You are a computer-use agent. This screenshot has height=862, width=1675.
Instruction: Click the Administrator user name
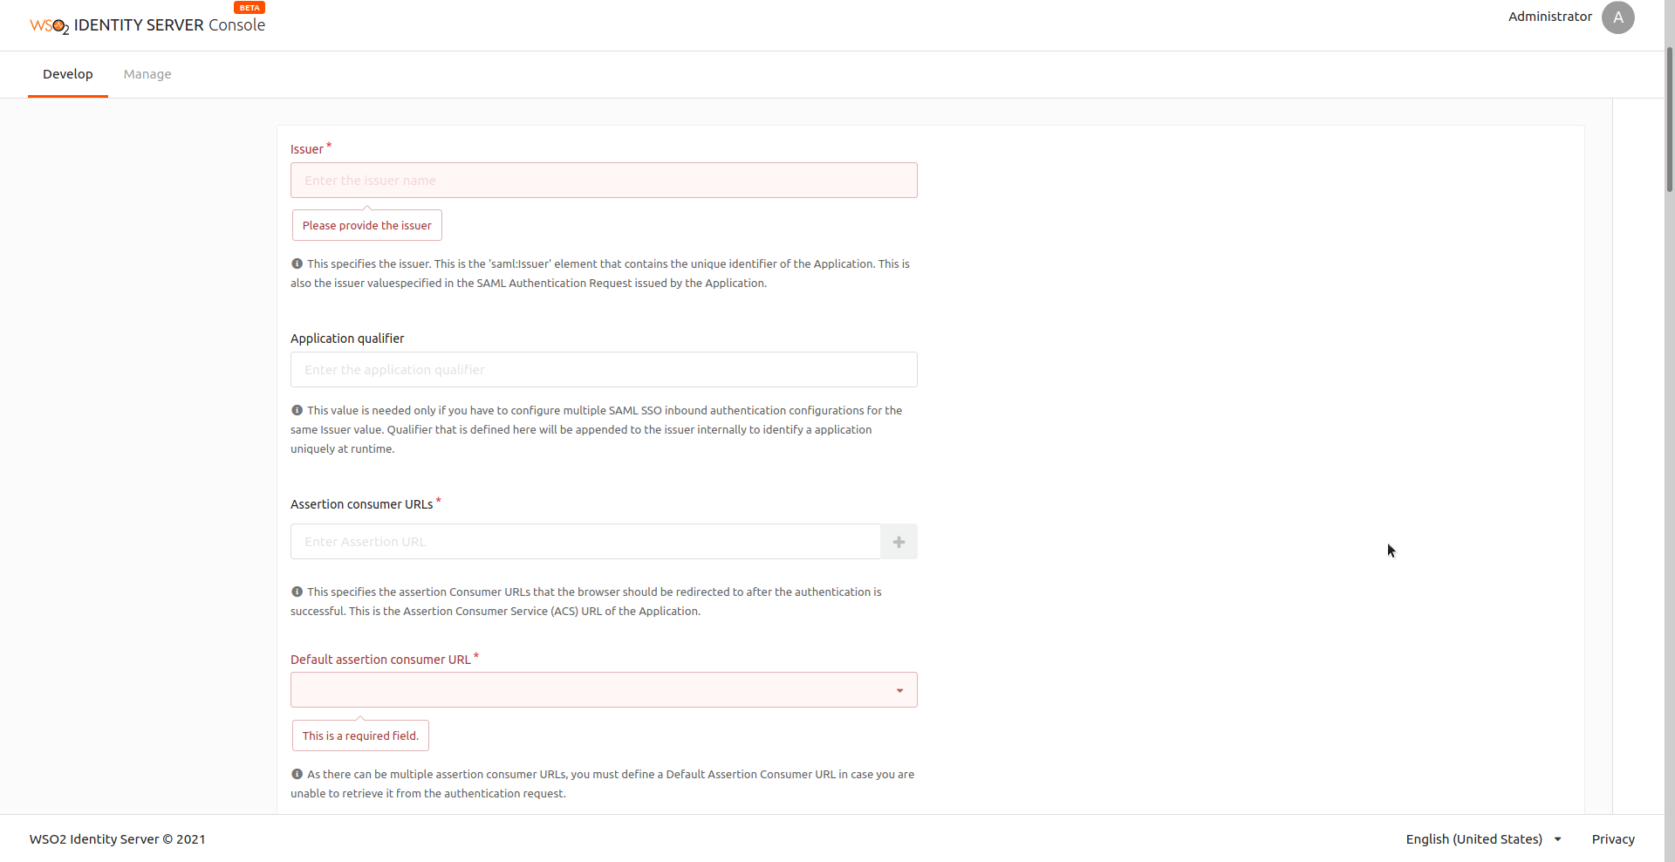pos(1549,17)
